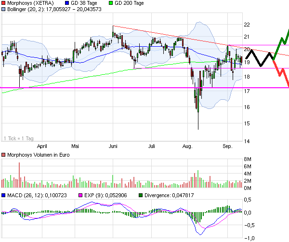
Task: Click the 21 price axis label
Action: tap(247, 37)
